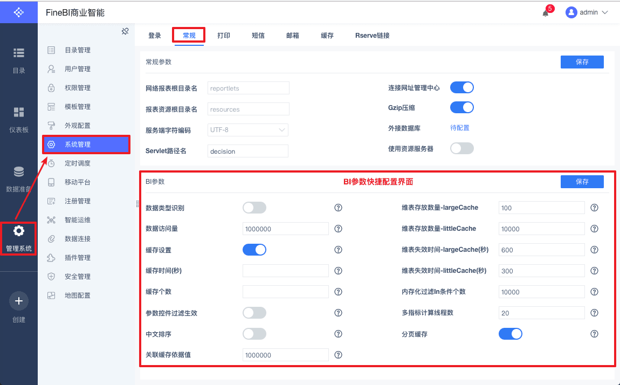Switch to the 短信 tab
Screen dimensions: 620x385
(258, 36)
